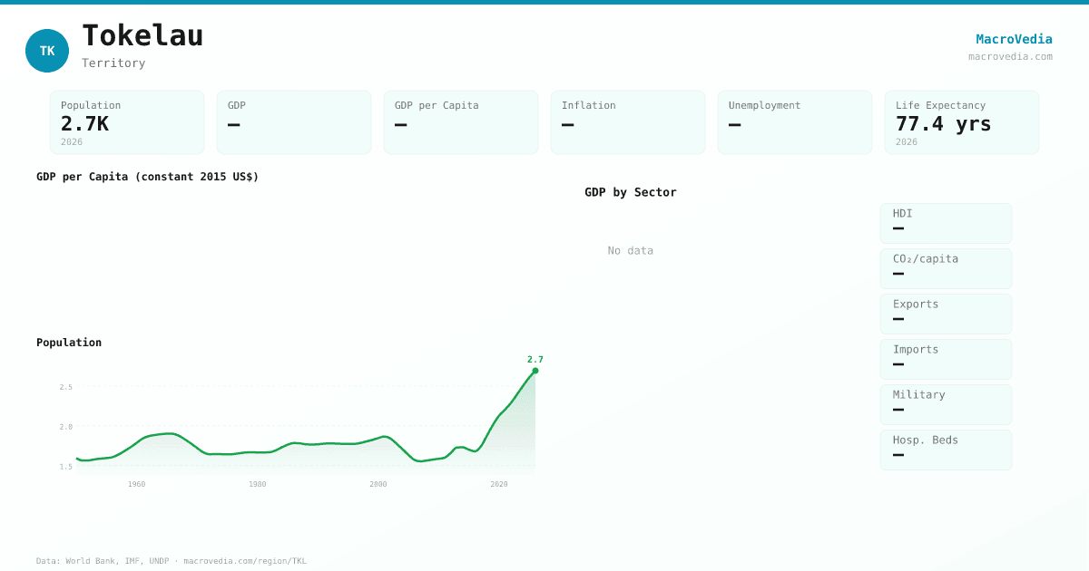Open the Exports indicator card
1089x571 pixels.
pos(946,314)
